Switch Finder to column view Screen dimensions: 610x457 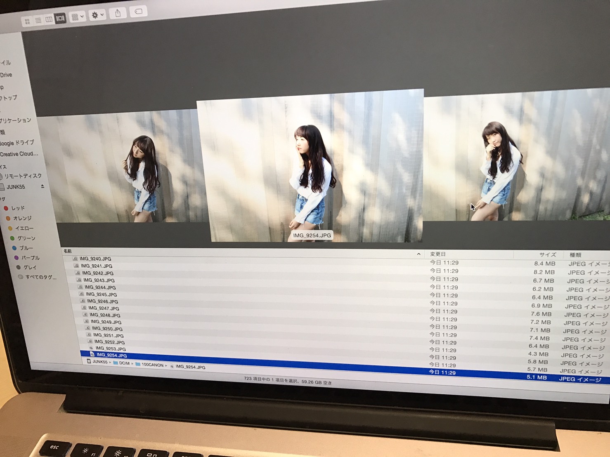[x=49, y=19]
